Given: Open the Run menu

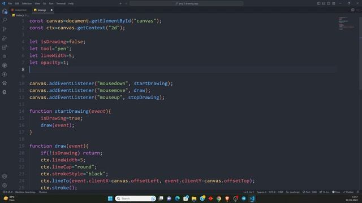Looking at the screenshot, I should [51, 3].
